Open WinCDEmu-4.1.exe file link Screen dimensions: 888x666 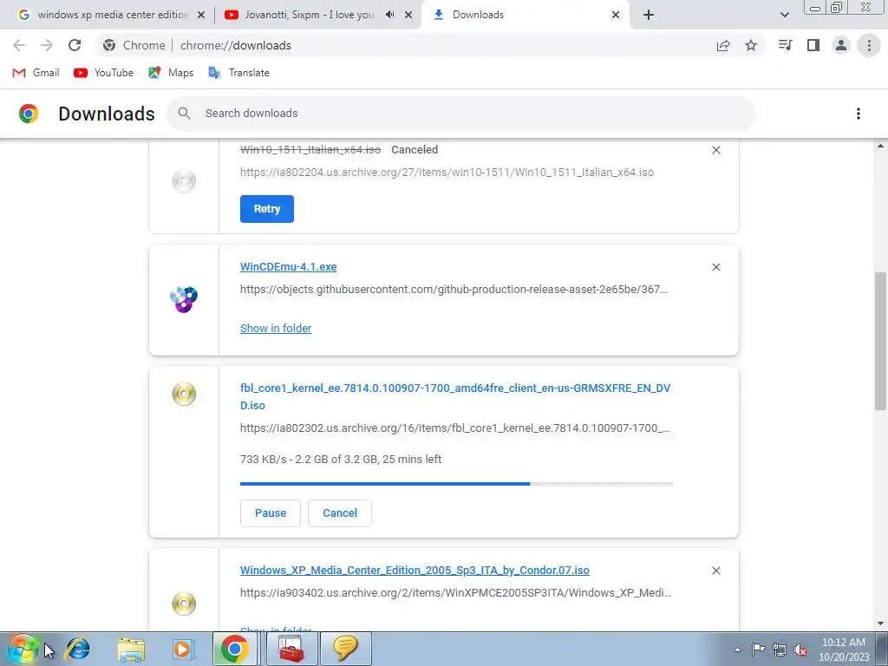pos(288,267)
